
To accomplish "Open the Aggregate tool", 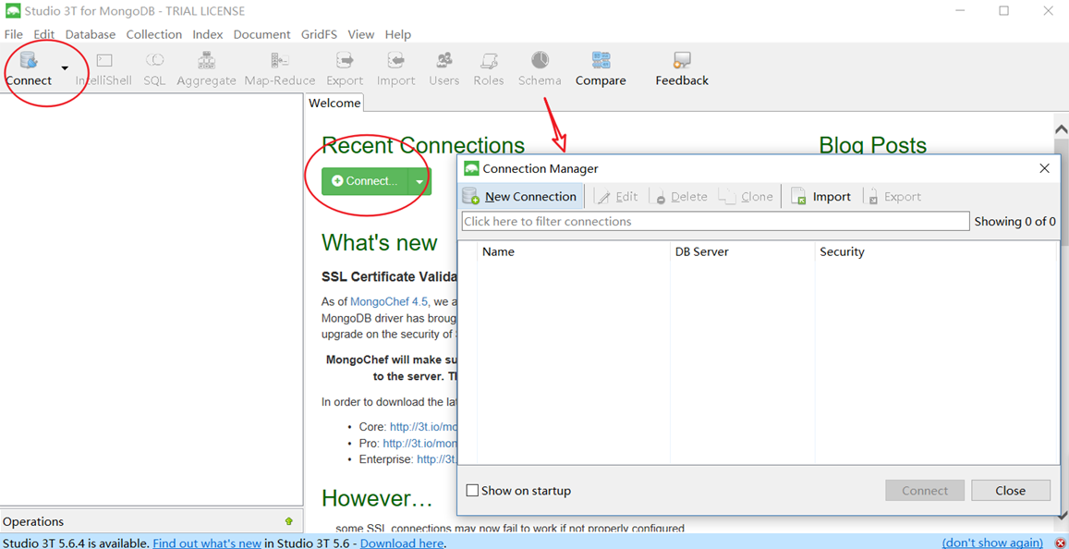I will [x=206, y=65].
